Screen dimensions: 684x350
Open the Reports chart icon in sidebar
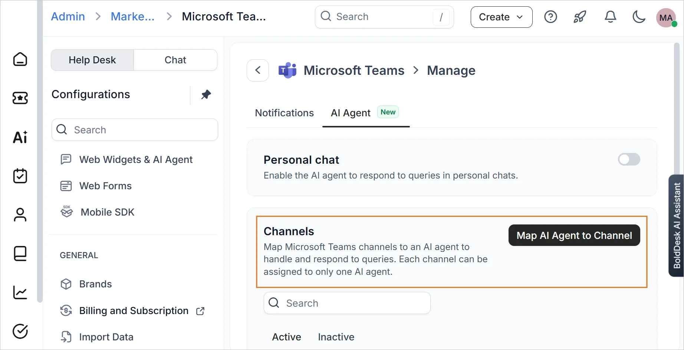point(20,293)
